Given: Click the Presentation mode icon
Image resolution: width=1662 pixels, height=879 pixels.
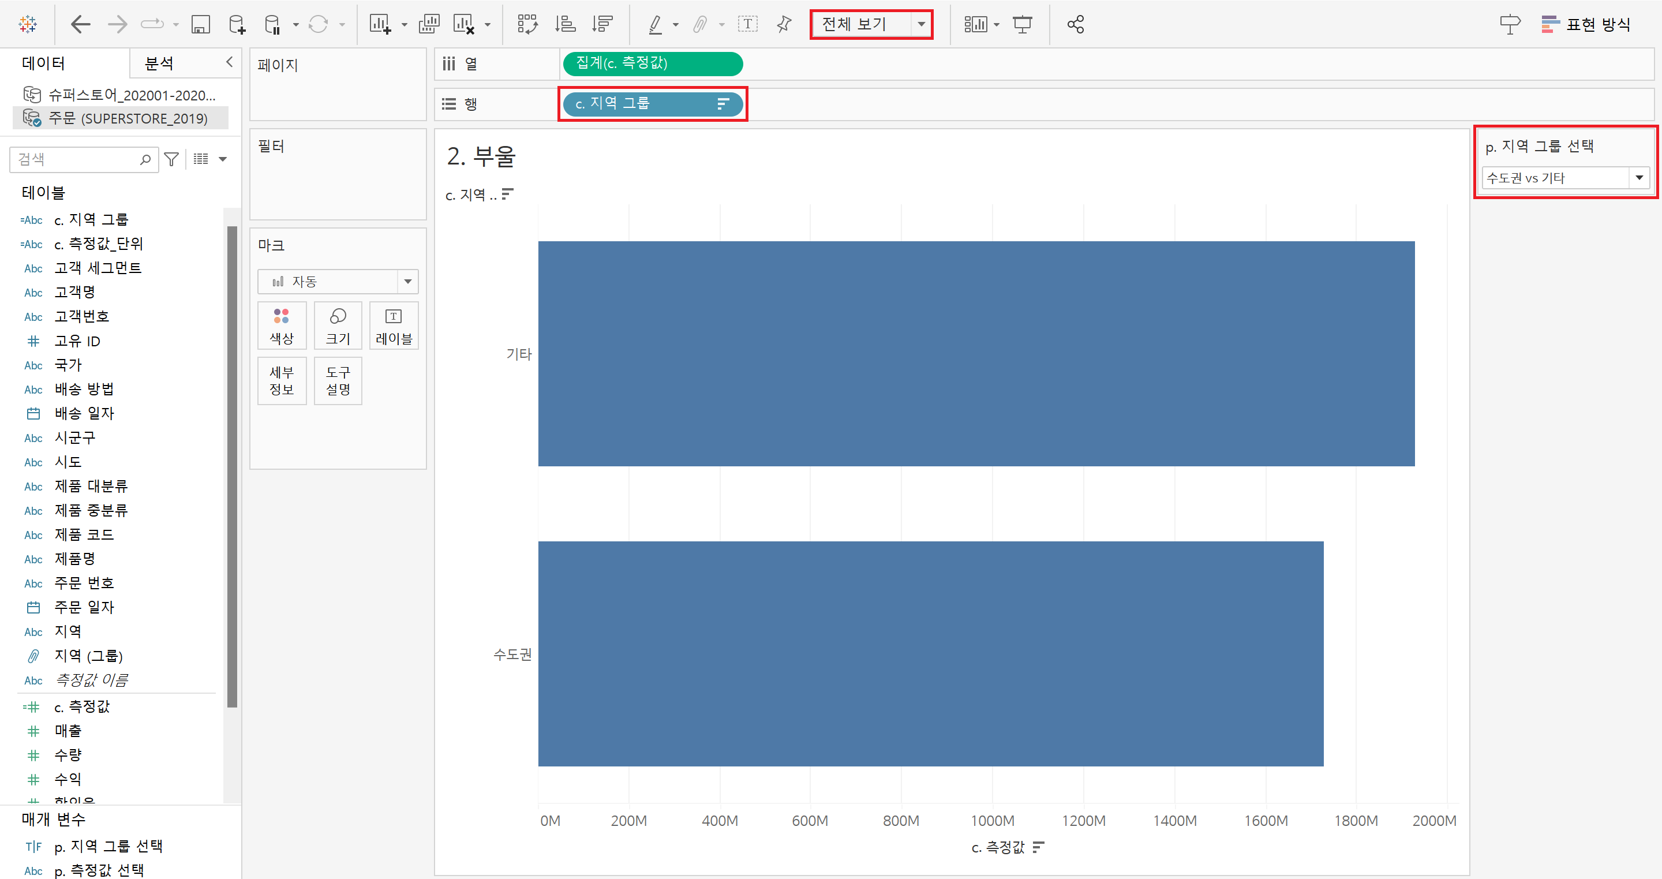Looking at the screenshot, I should click(1022, 24).
